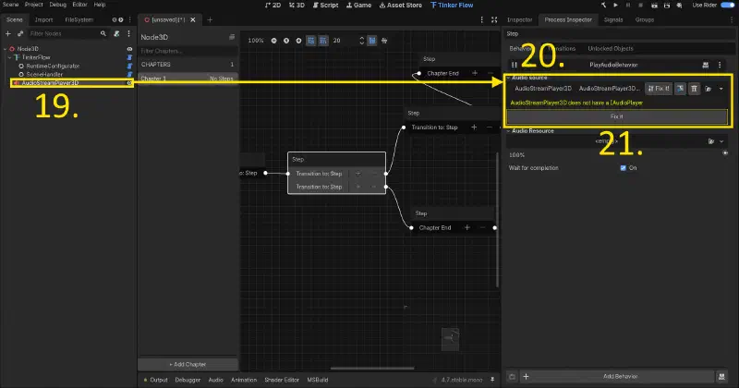Screen dimensions: 739x388
Task: Open the Audio Resource folder load icon
Action: [x=711, y=141]
